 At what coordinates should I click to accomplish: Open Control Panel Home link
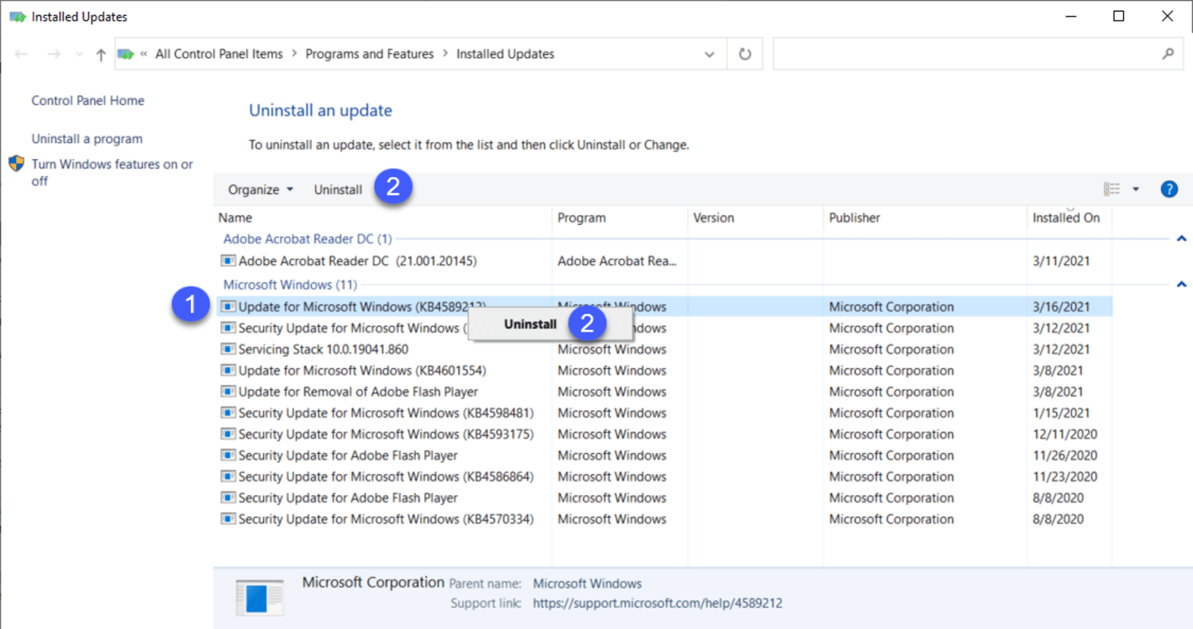[87, 100]
